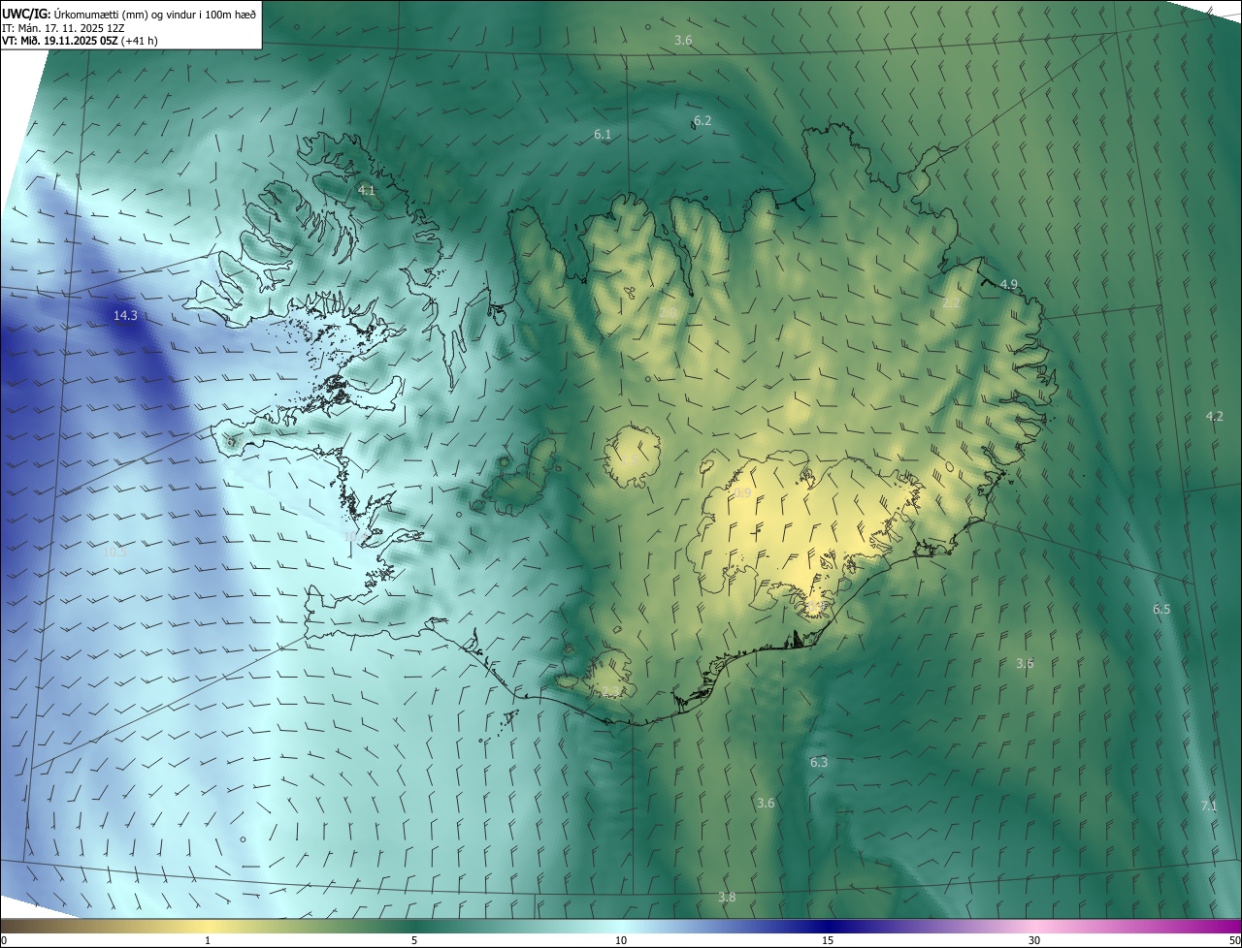Click the 4.1 value label on Westfjords

coord(366,190)
